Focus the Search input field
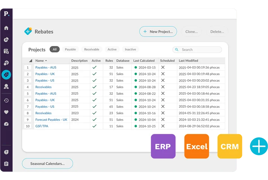 197,50
